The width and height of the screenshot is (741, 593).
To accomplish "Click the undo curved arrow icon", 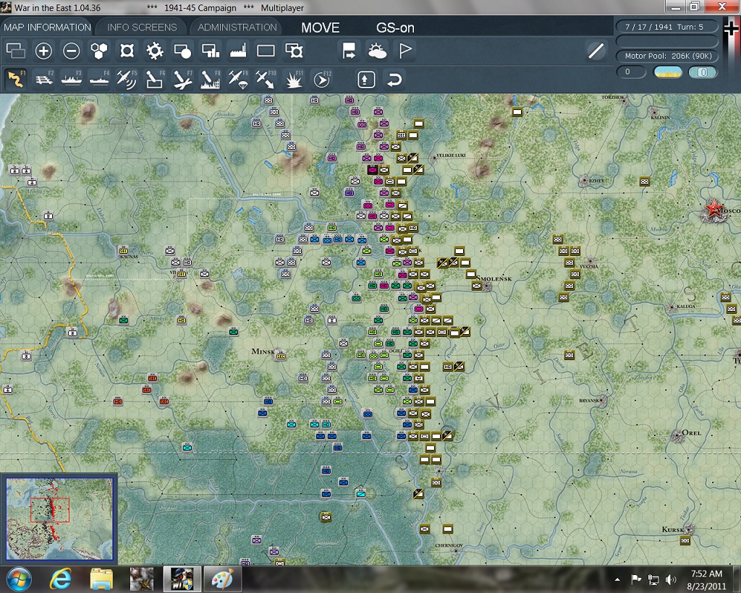I will coord(394,80).
